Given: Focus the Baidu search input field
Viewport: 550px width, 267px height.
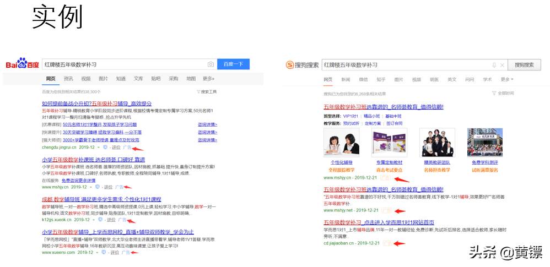Looking at the screenshot, I should coord(125,64).
